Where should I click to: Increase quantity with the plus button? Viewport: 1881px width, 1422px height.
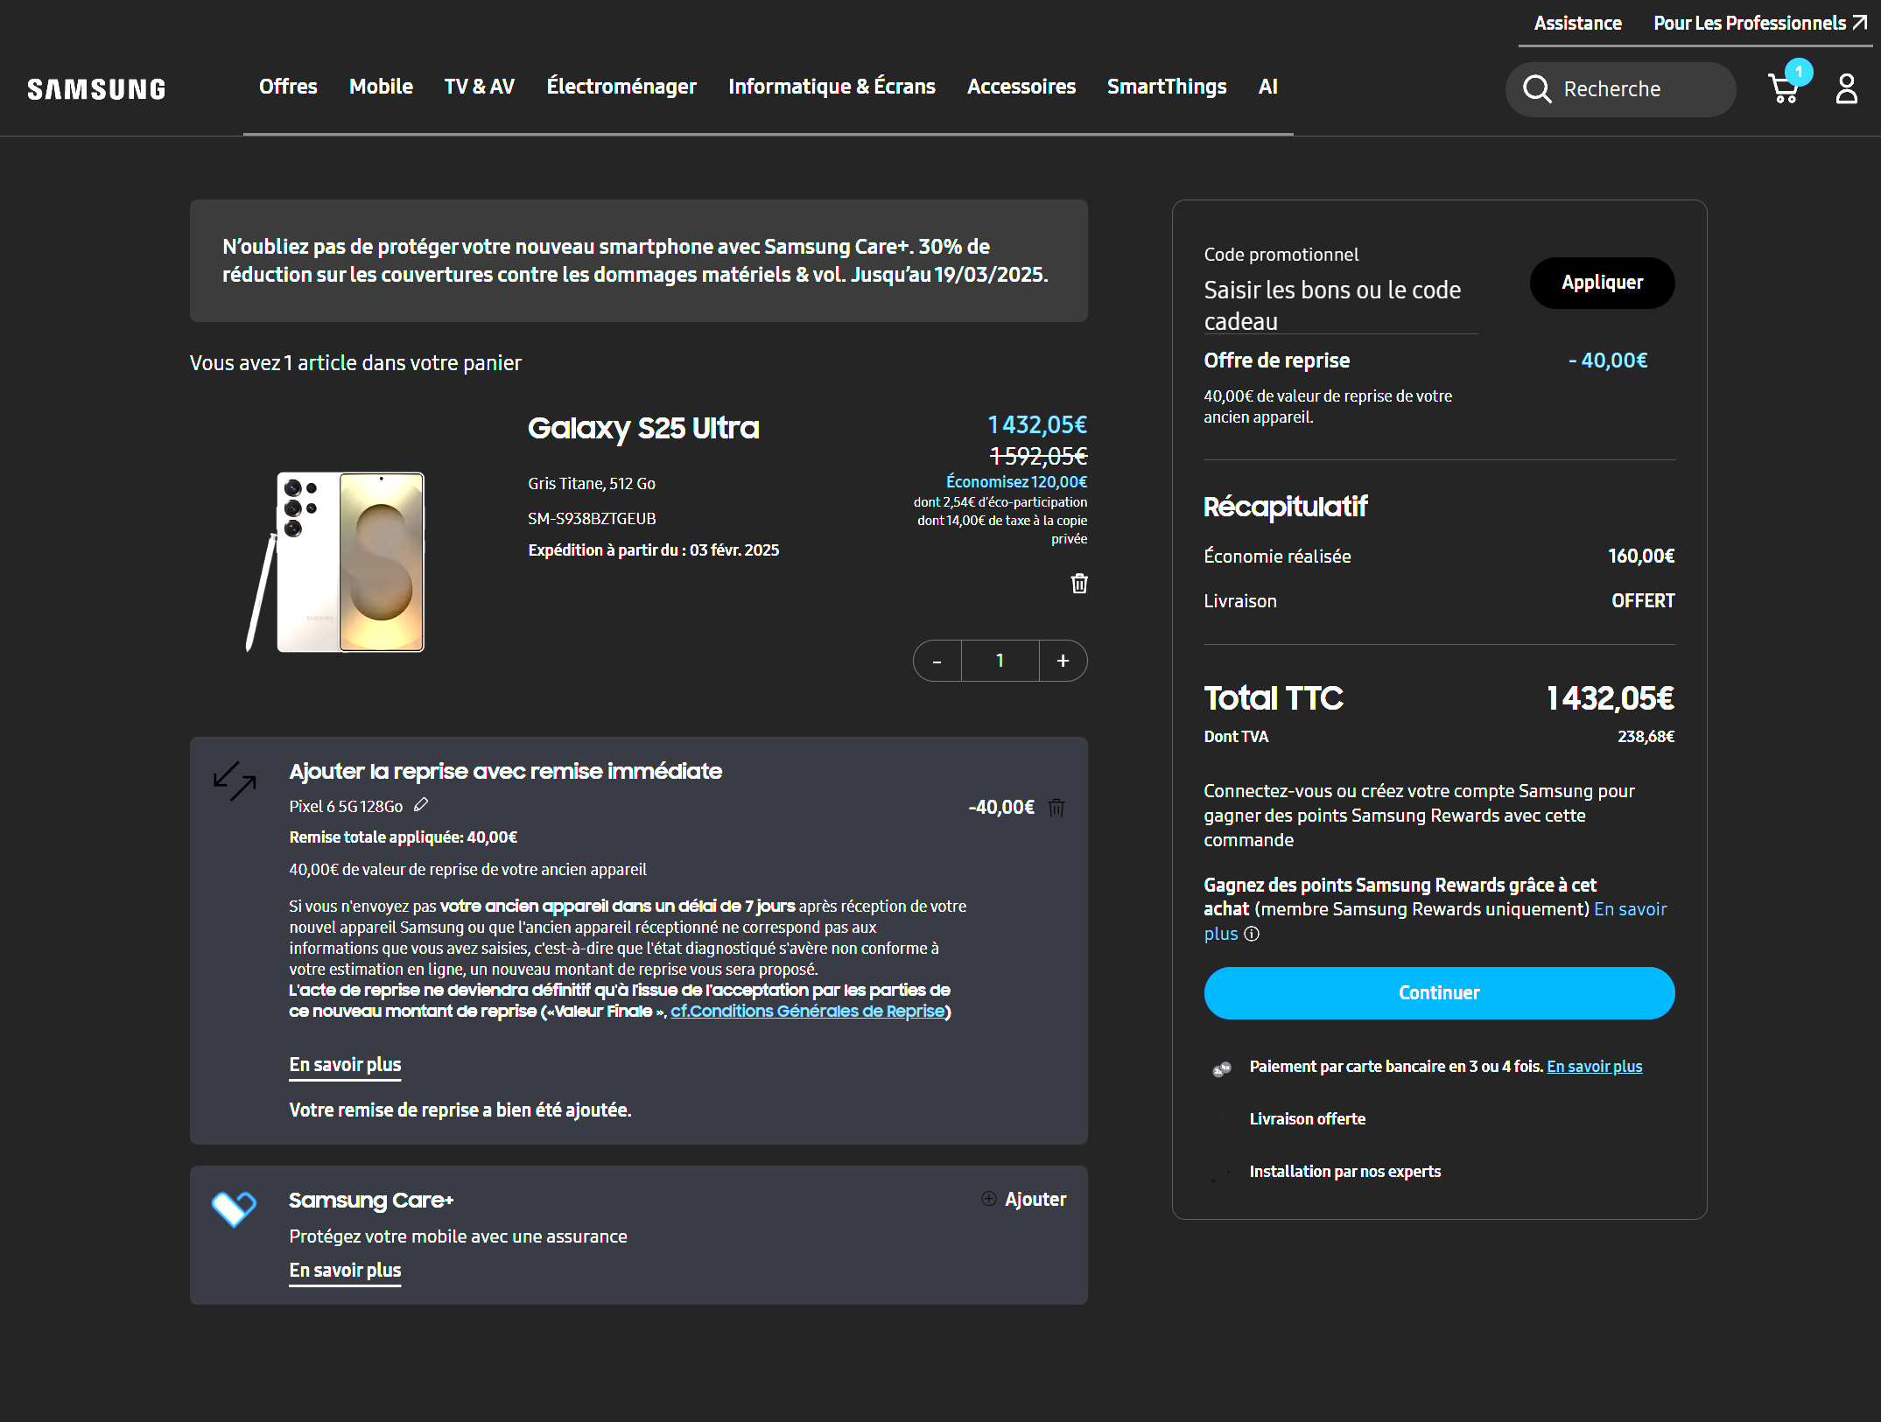click(1063, 661)
